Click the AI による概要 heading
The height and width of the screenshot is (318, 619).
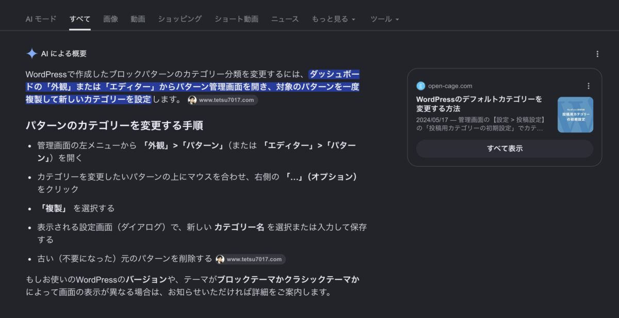point(64,54)
